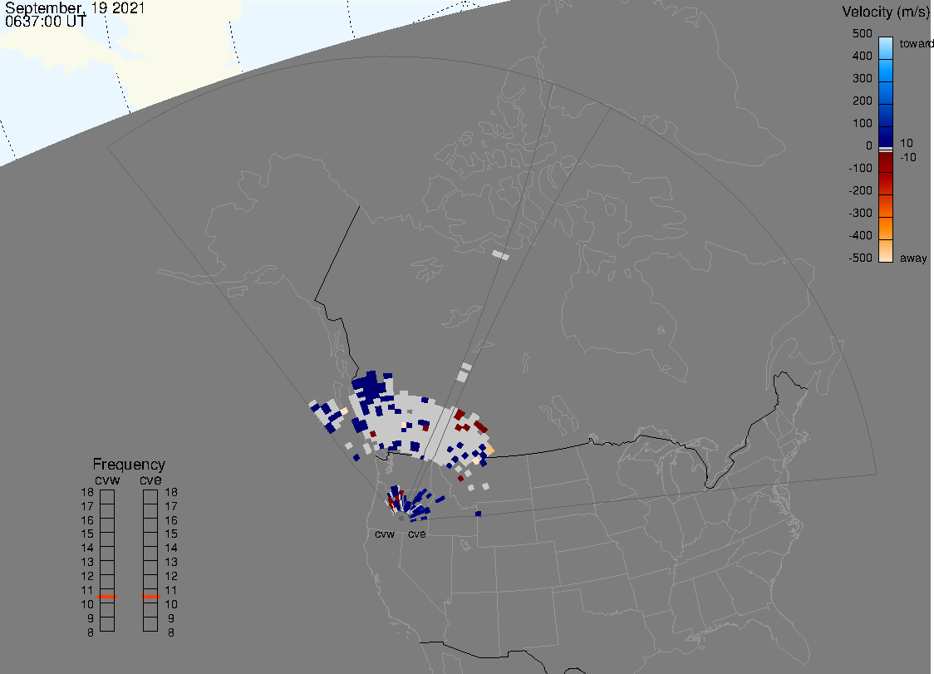The image size is (934, 674).
Task: Click the 'cve' frequency column label
Action: [150, 480]
